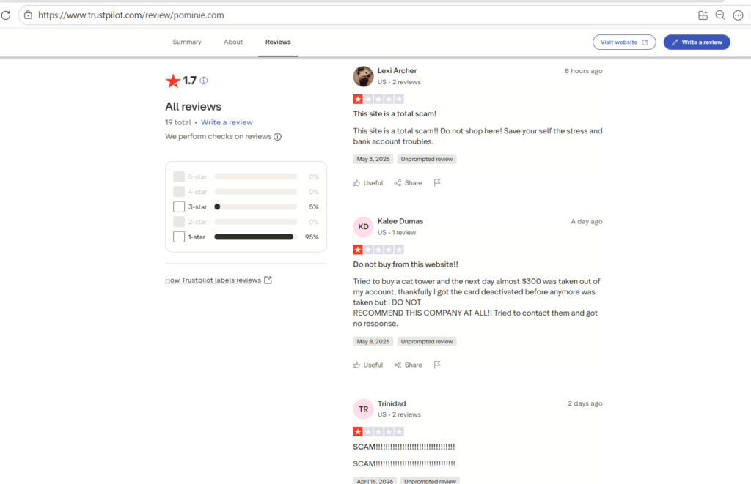Click the 'A day ago' timestamp

click(x=587, y=221)
